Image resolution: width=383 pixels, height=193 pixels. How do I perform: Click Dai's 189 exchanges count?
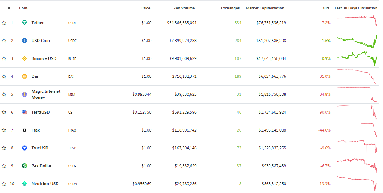[x=238, y=76]
